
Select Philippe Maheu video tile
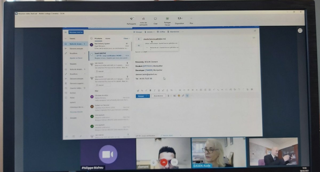tap(108, 154)
